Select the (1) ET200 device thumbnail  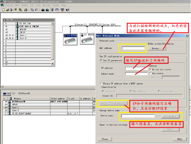click(70, 40)
